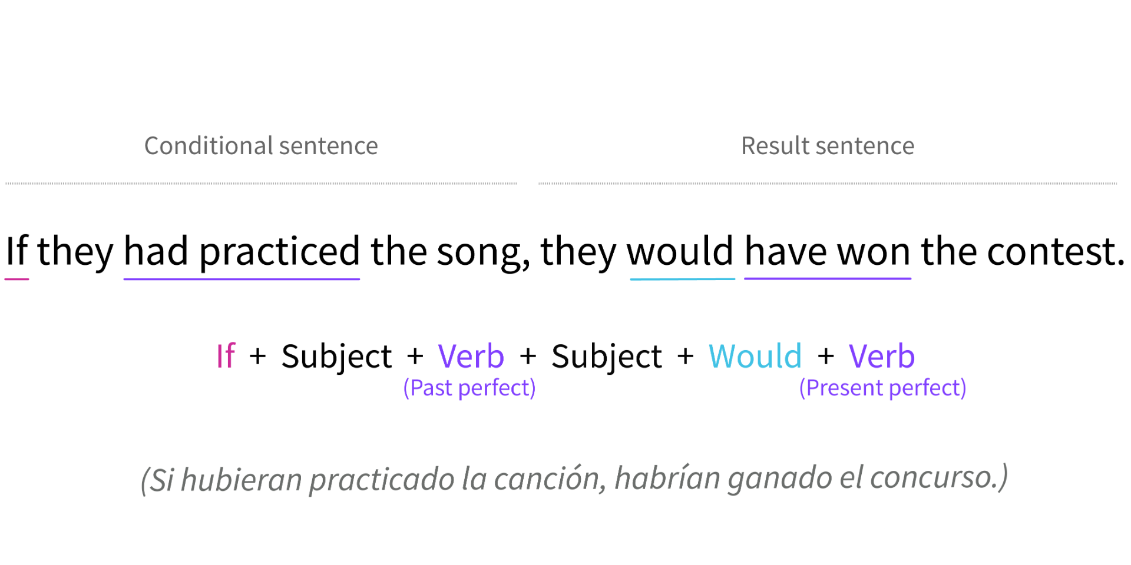The image size is (1131, 565).
Task: Click the Spanish translation sentence
Action: point(574,478)
